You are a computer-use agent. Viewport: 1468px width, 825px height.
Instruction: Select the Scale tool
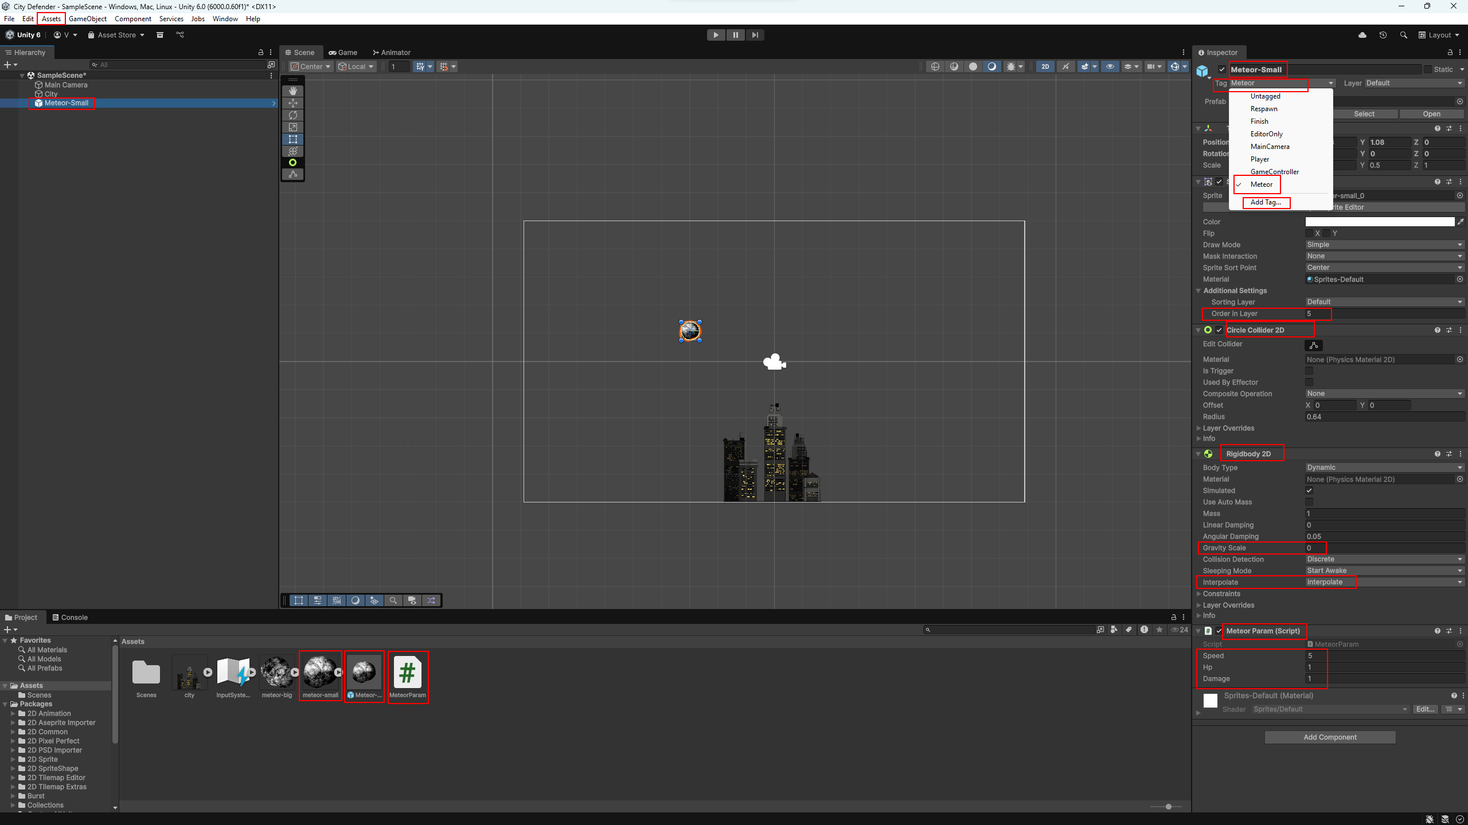[x=292, y=127]
